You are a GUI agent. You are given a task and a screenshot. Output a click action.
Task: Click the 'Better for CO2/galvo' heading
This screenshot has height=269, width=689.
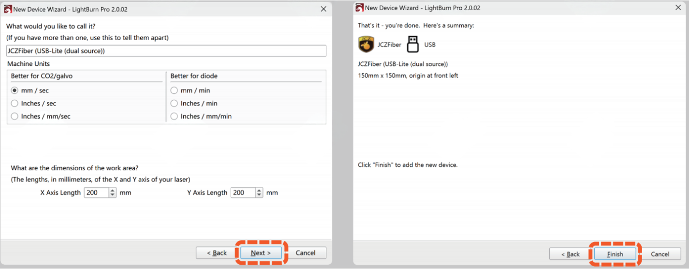[x=42, y=76]
